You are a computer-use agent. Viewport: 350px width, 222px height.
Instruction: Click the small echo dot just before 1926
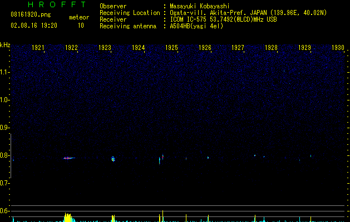[208, 158]
